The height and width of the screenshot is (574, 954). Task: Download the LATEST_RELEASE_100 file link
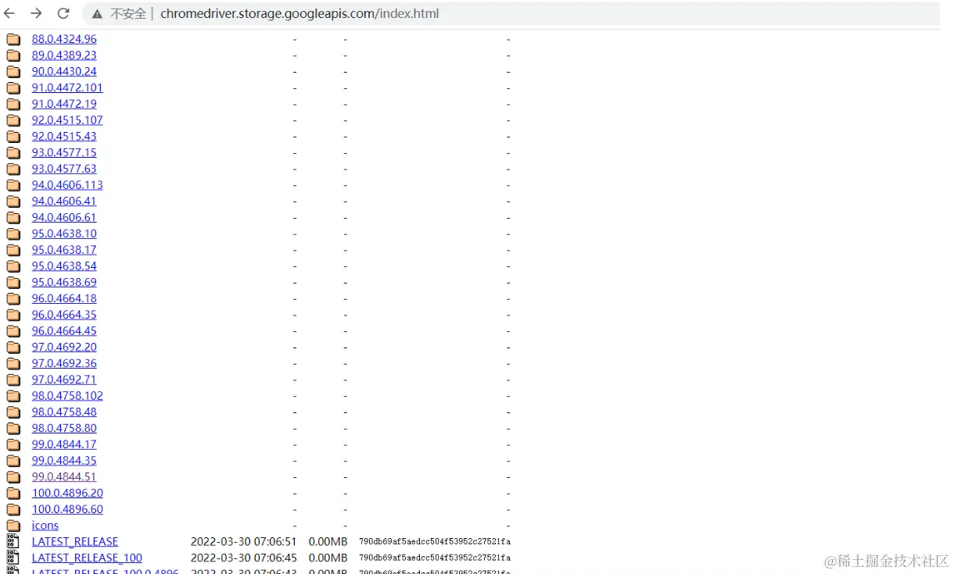tap(87, 558)
